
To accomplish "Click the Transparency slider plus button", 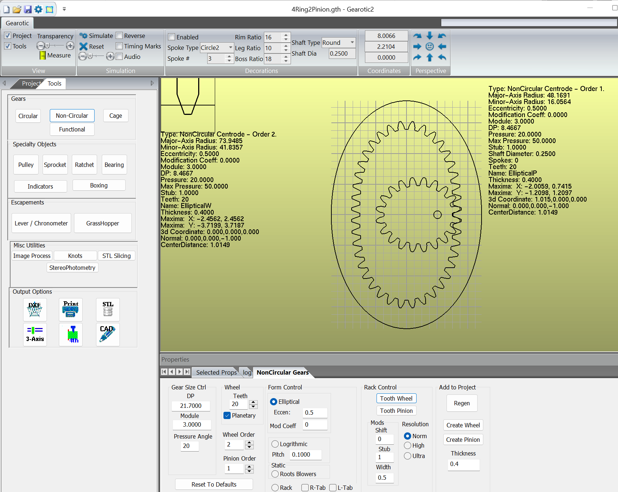I will point(70,46).
